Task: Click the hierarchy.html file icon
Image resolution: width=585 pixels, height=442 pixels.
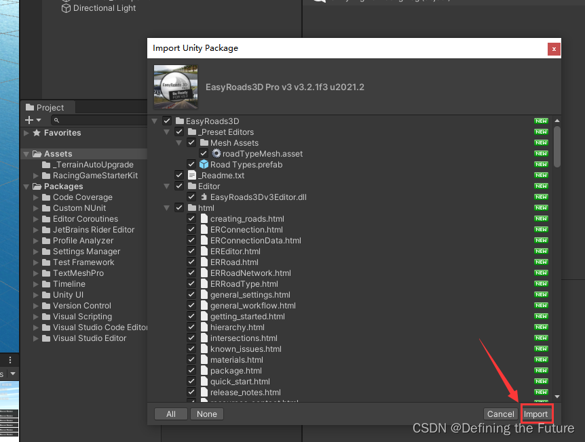Action: pyautogui.click(x=204, y=327)
